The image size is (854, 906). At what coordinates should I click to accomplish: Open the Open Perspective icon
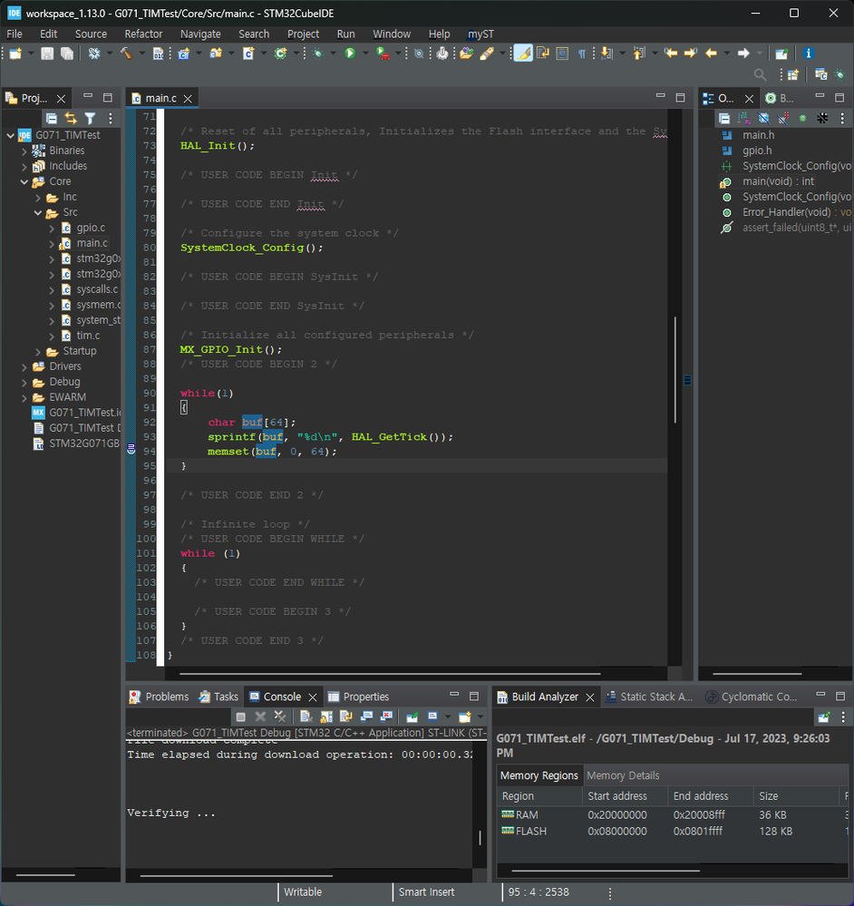click(x=793, y=74)
